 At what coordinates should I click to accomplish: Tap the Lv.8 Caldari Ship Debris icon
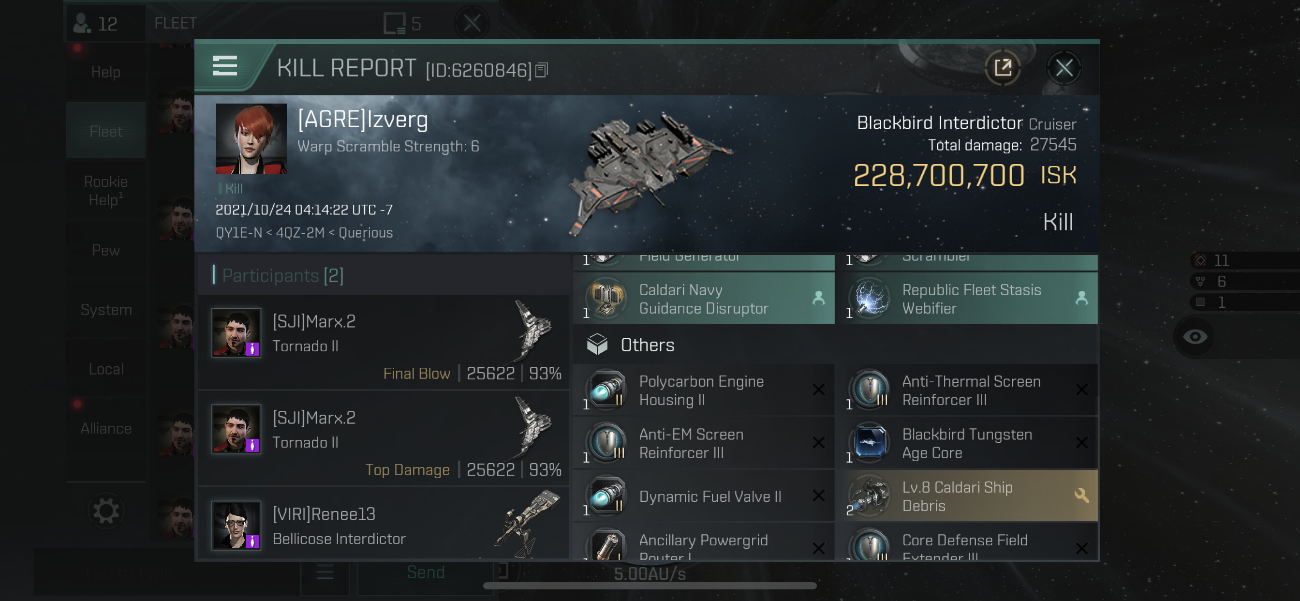click(x=870, y=496)
